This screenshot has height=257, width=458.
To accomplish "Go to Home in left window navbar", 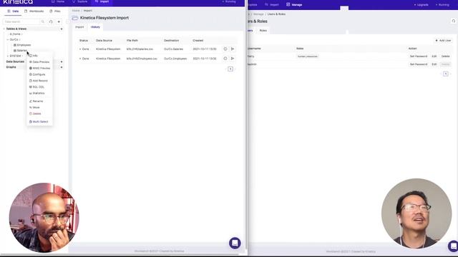I will point(58,1).
